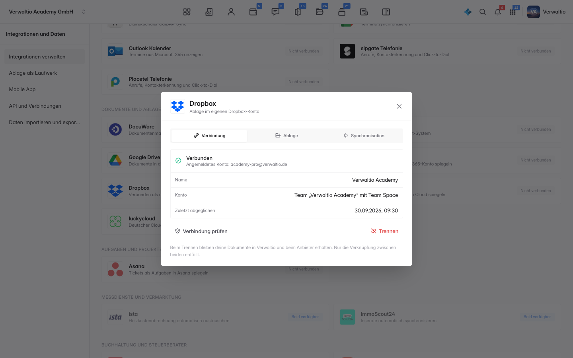573x358 pixels.
Task: Open the folder icon with badge 24
Action: (x=320, y=12)
